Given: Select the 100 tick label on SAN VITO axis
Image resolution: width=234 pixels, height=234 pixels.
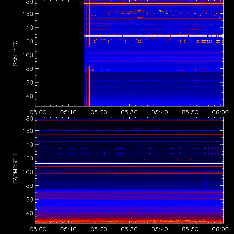Looking at the screenshot, I should (x=28, y=55).
